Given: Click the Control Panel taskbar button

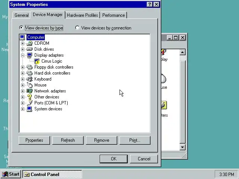Looking at the screenshot, I should pos(52,175).
